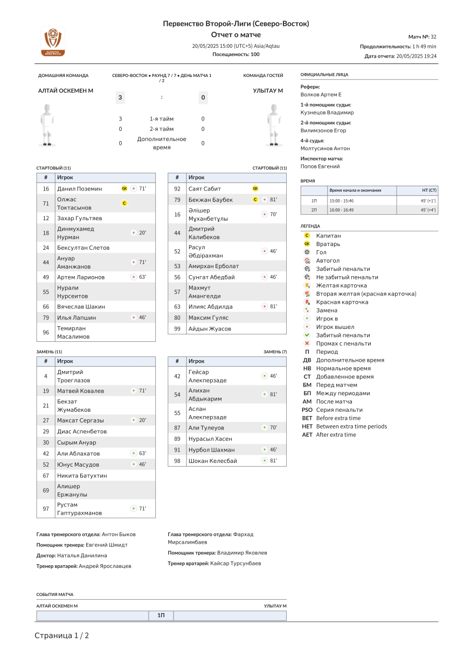The image size is (457, 646).
Task: Click the goalkeeper badge for Саят Сабит
Action: coord(255,189)
